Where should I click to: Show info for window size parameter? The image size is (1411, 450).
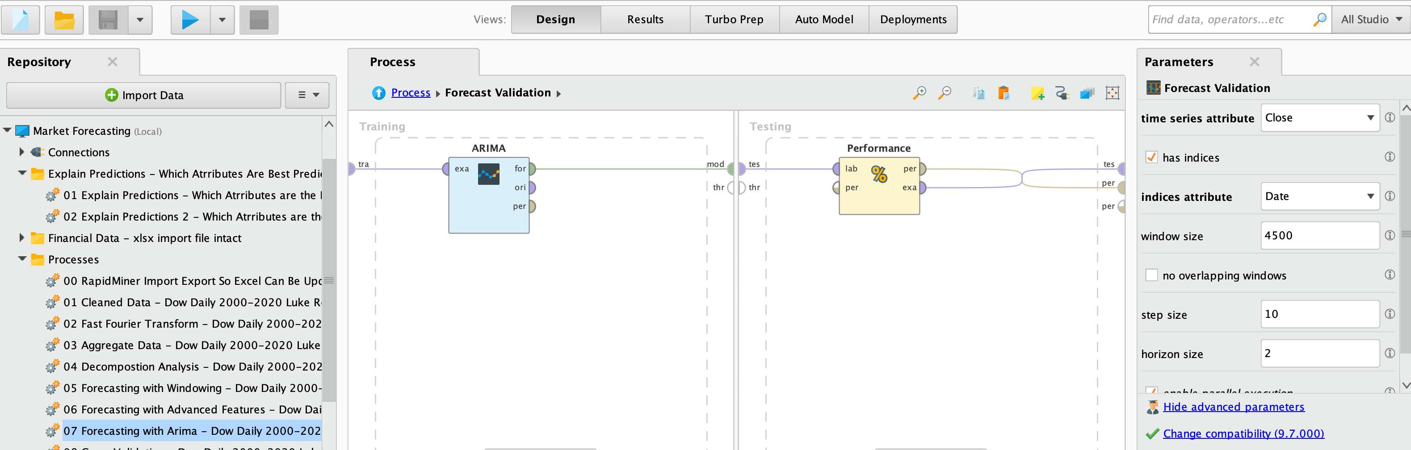point(1390,235)
